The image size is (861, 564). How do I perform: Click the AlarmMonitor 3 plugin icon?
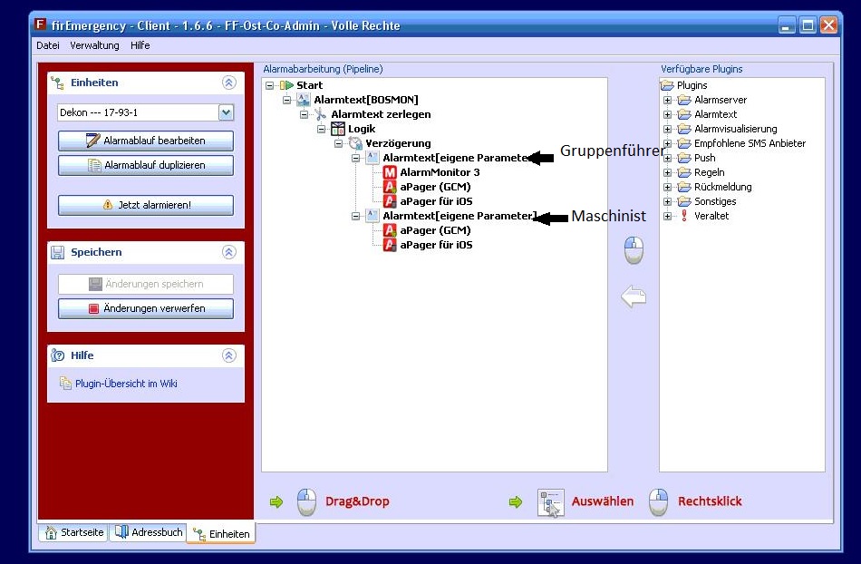[390, 172]
